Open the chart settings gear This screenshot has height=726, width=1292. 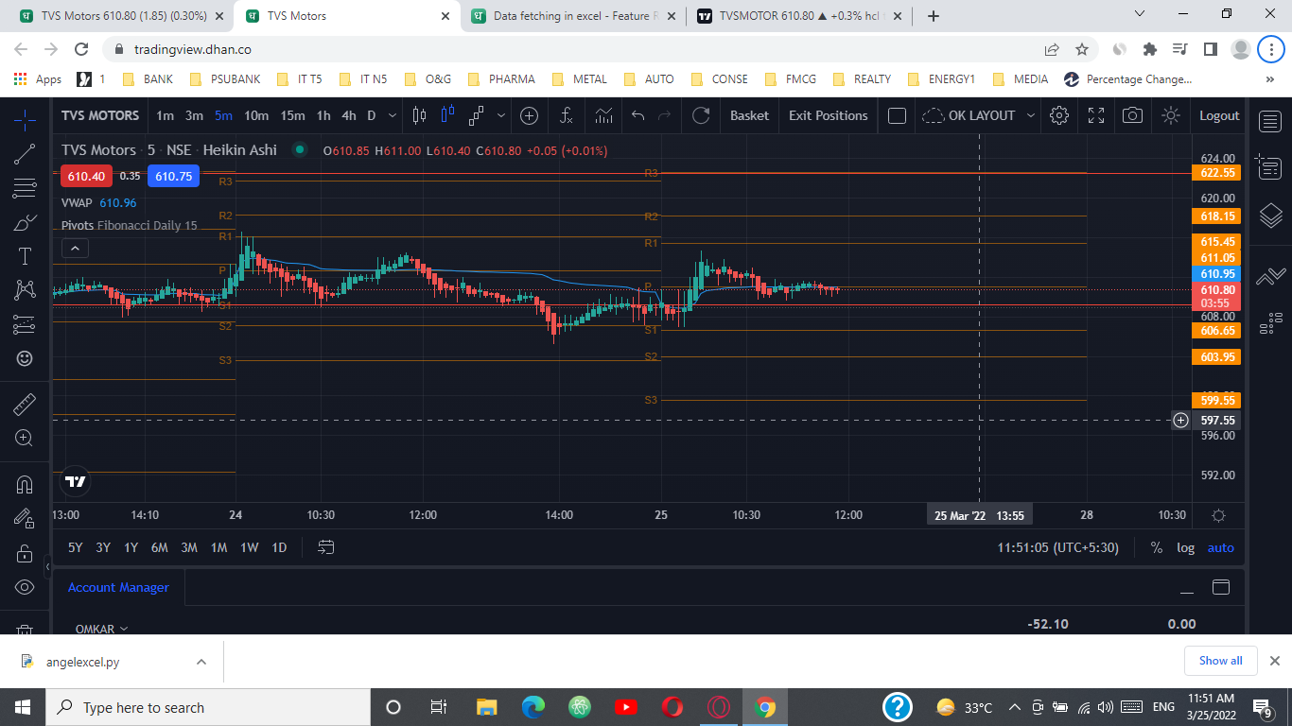pyautogui.click(x=1059, y=115)
